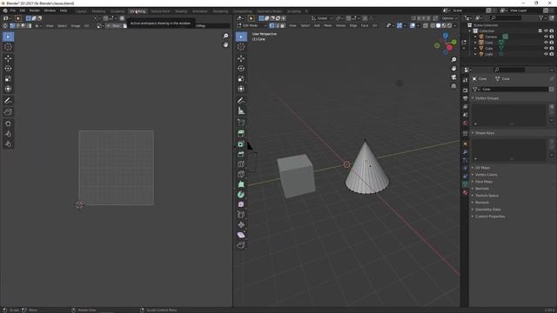Select the Grab tool in UV editor

(x=8, y=123)
